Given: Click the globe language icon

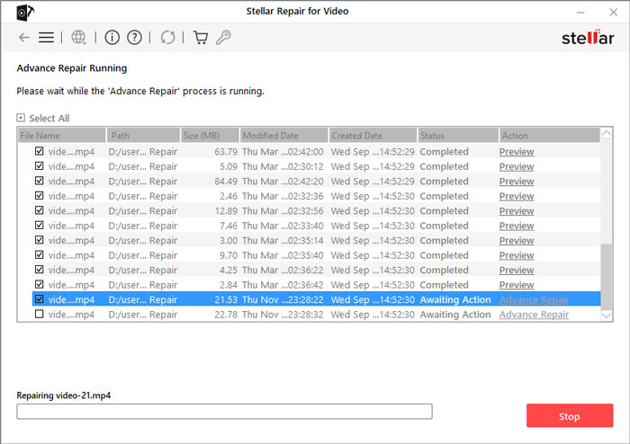Looking at the screenshot, I should [79, 38].
